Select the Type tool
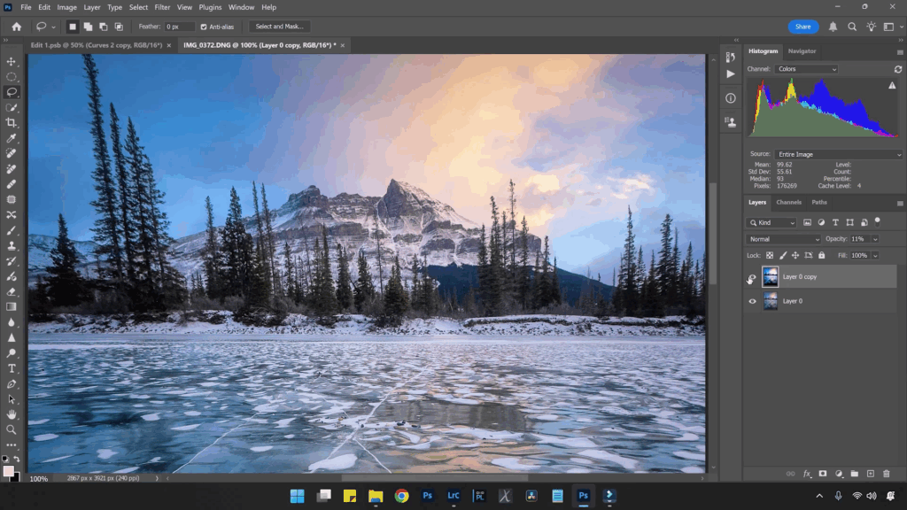The width and height of the screenshot is (907, 510). pos(12,368)
